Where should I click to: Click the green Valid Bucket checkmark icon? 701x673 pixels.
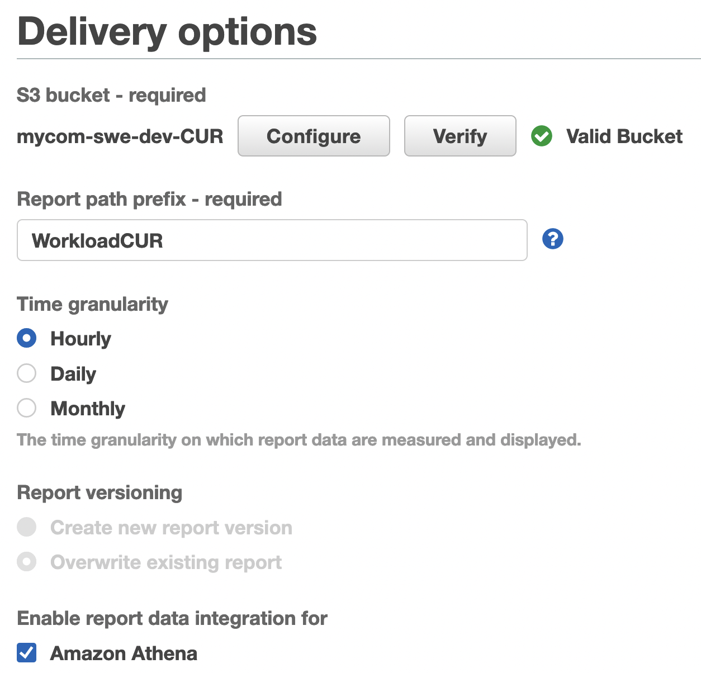pyautogui.click(x=541, y=136)
